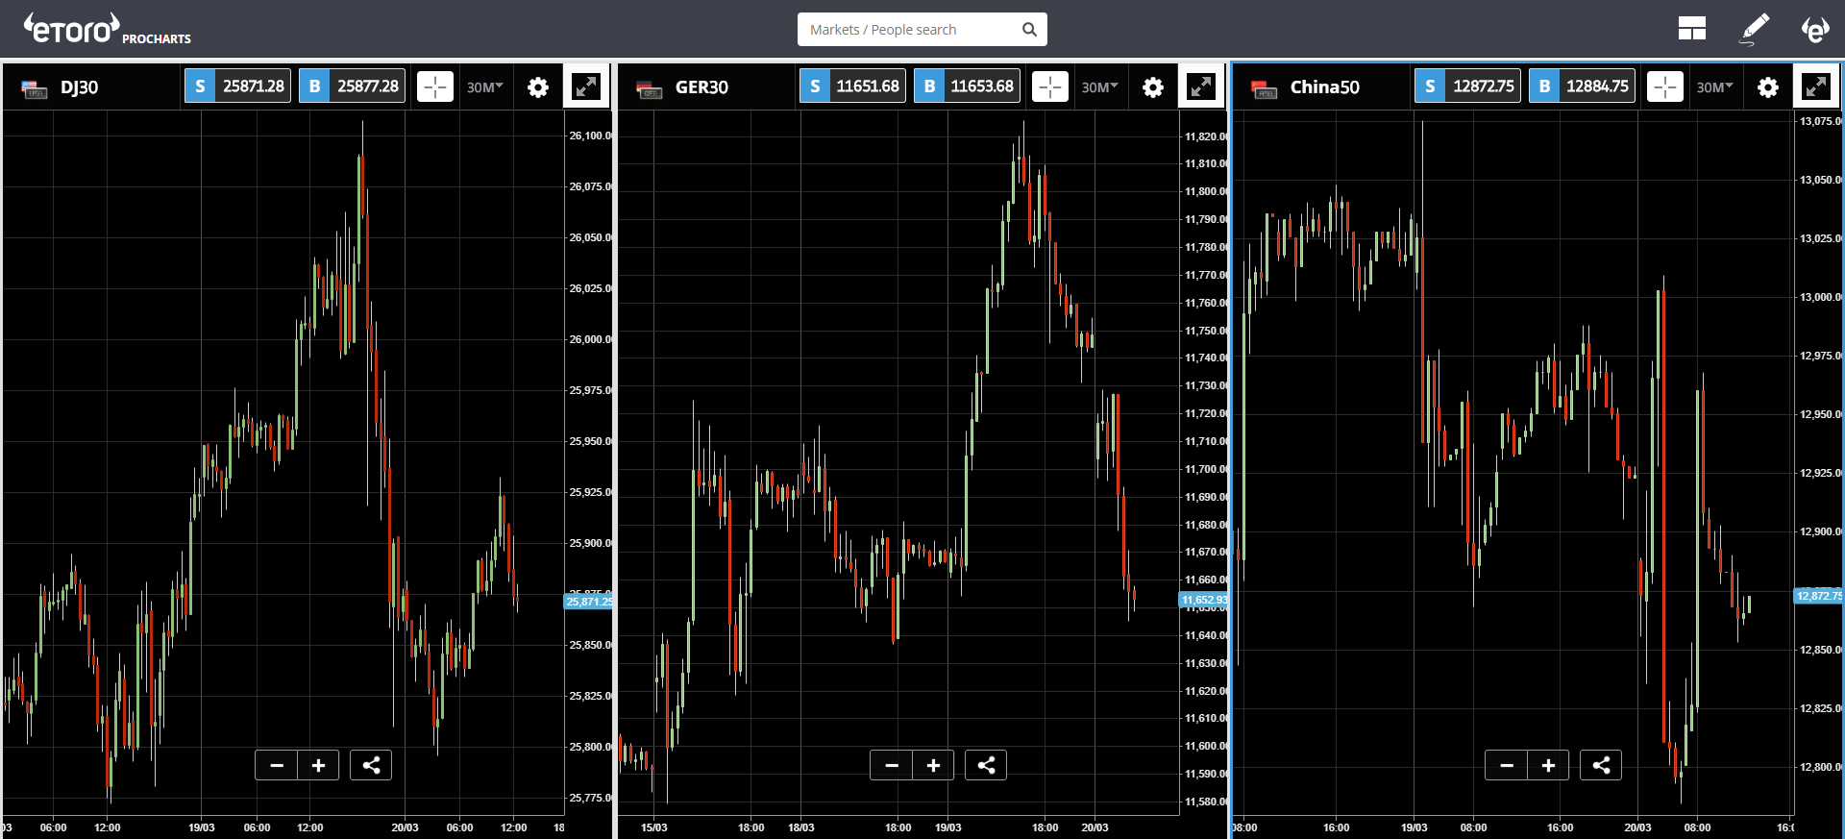The height and width of the screenshot is (839, 1845).
Task: Share the DJ30 chart
Action: (x=371, y=765)
